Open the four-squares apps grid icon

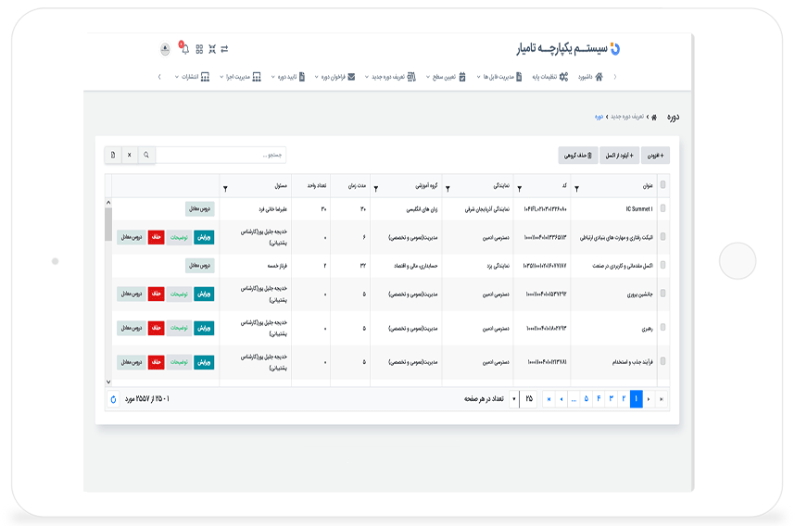point(198,49)
